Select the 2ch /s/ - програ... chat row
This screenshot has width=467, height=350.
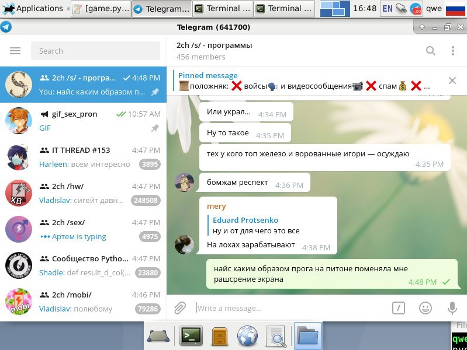pyautogui.click(x=83, y=85)
